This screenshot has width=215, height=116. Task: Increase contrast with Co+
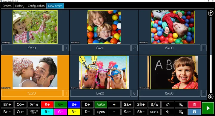coord(20,104)
